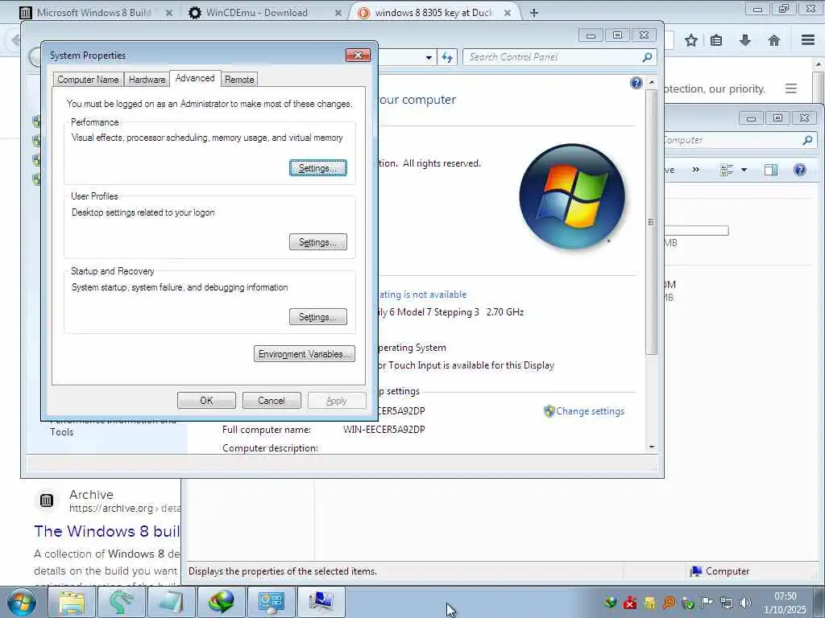Screen dimensions: 825x618
Task: Open Windows Explorer folder icon on taskbar
Action: click(x=72, y=602)
